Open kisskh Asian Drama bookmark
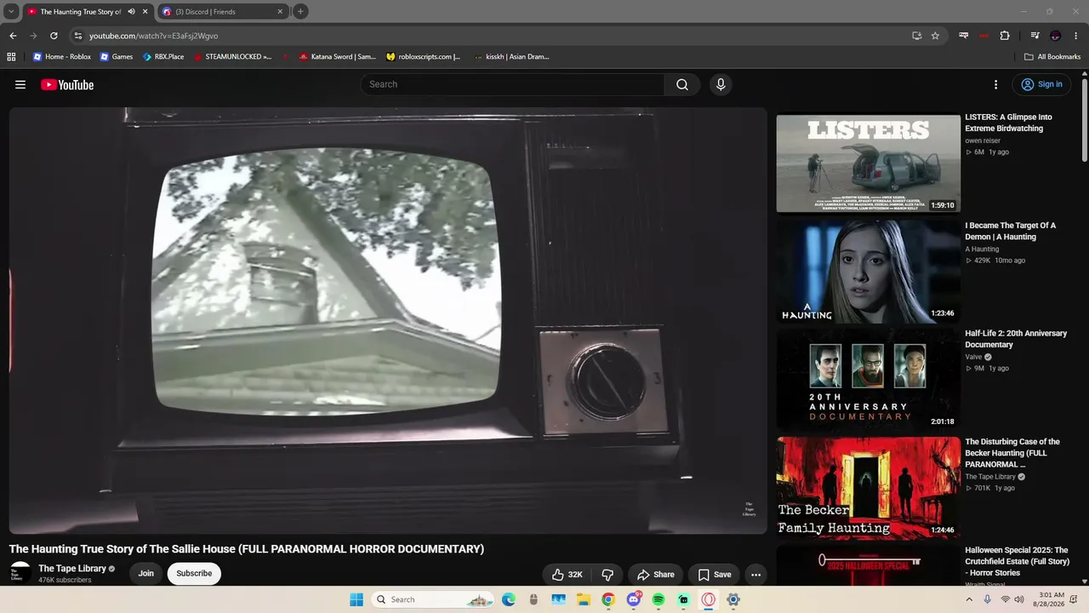Viewport: 1089px width, 613px height. 511,57
